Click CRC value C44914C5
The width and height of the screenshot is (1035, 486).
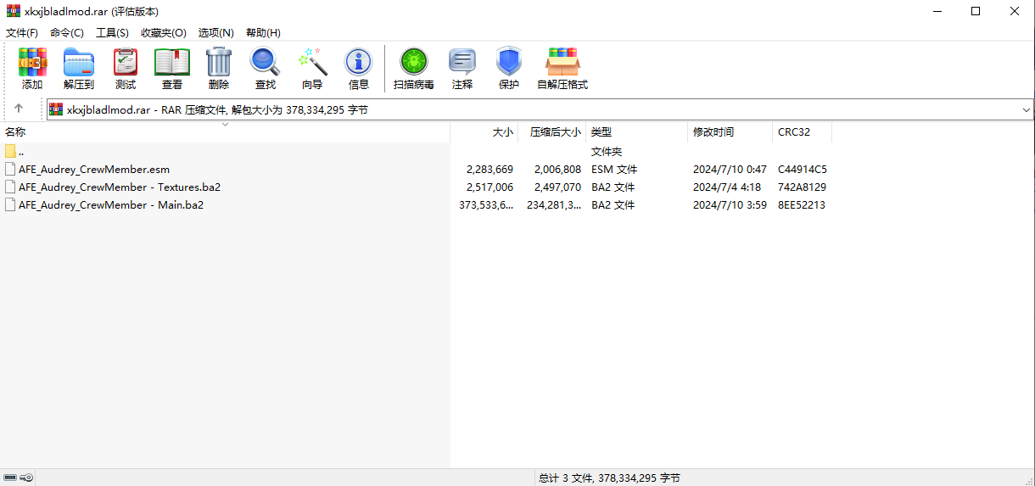[803, 170]
